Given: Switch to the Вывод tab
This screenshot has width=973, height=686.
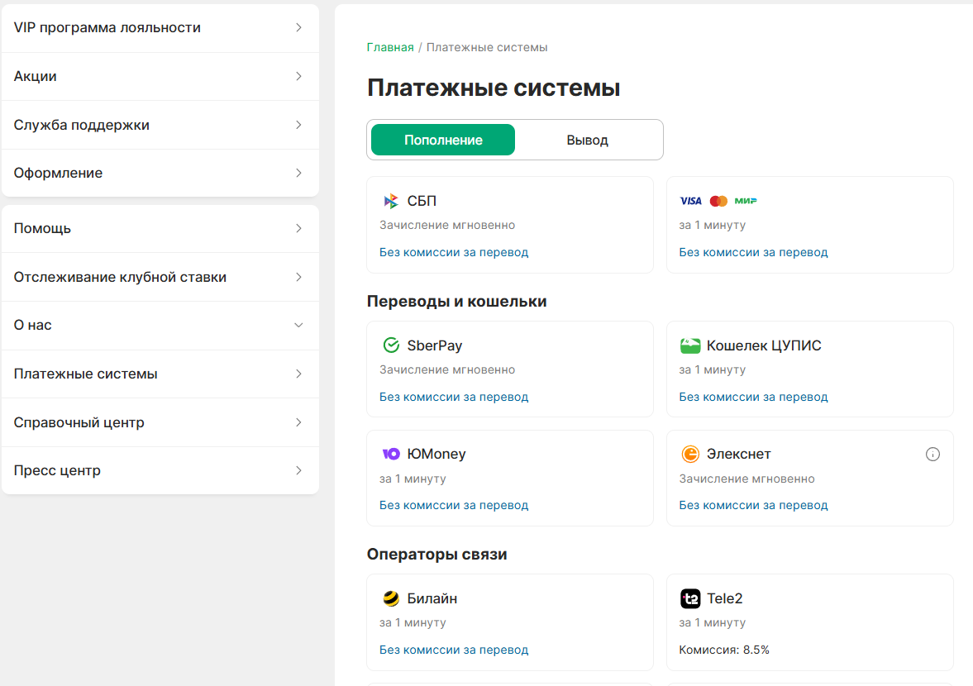Looking at the screenshot, I should 587,140.
